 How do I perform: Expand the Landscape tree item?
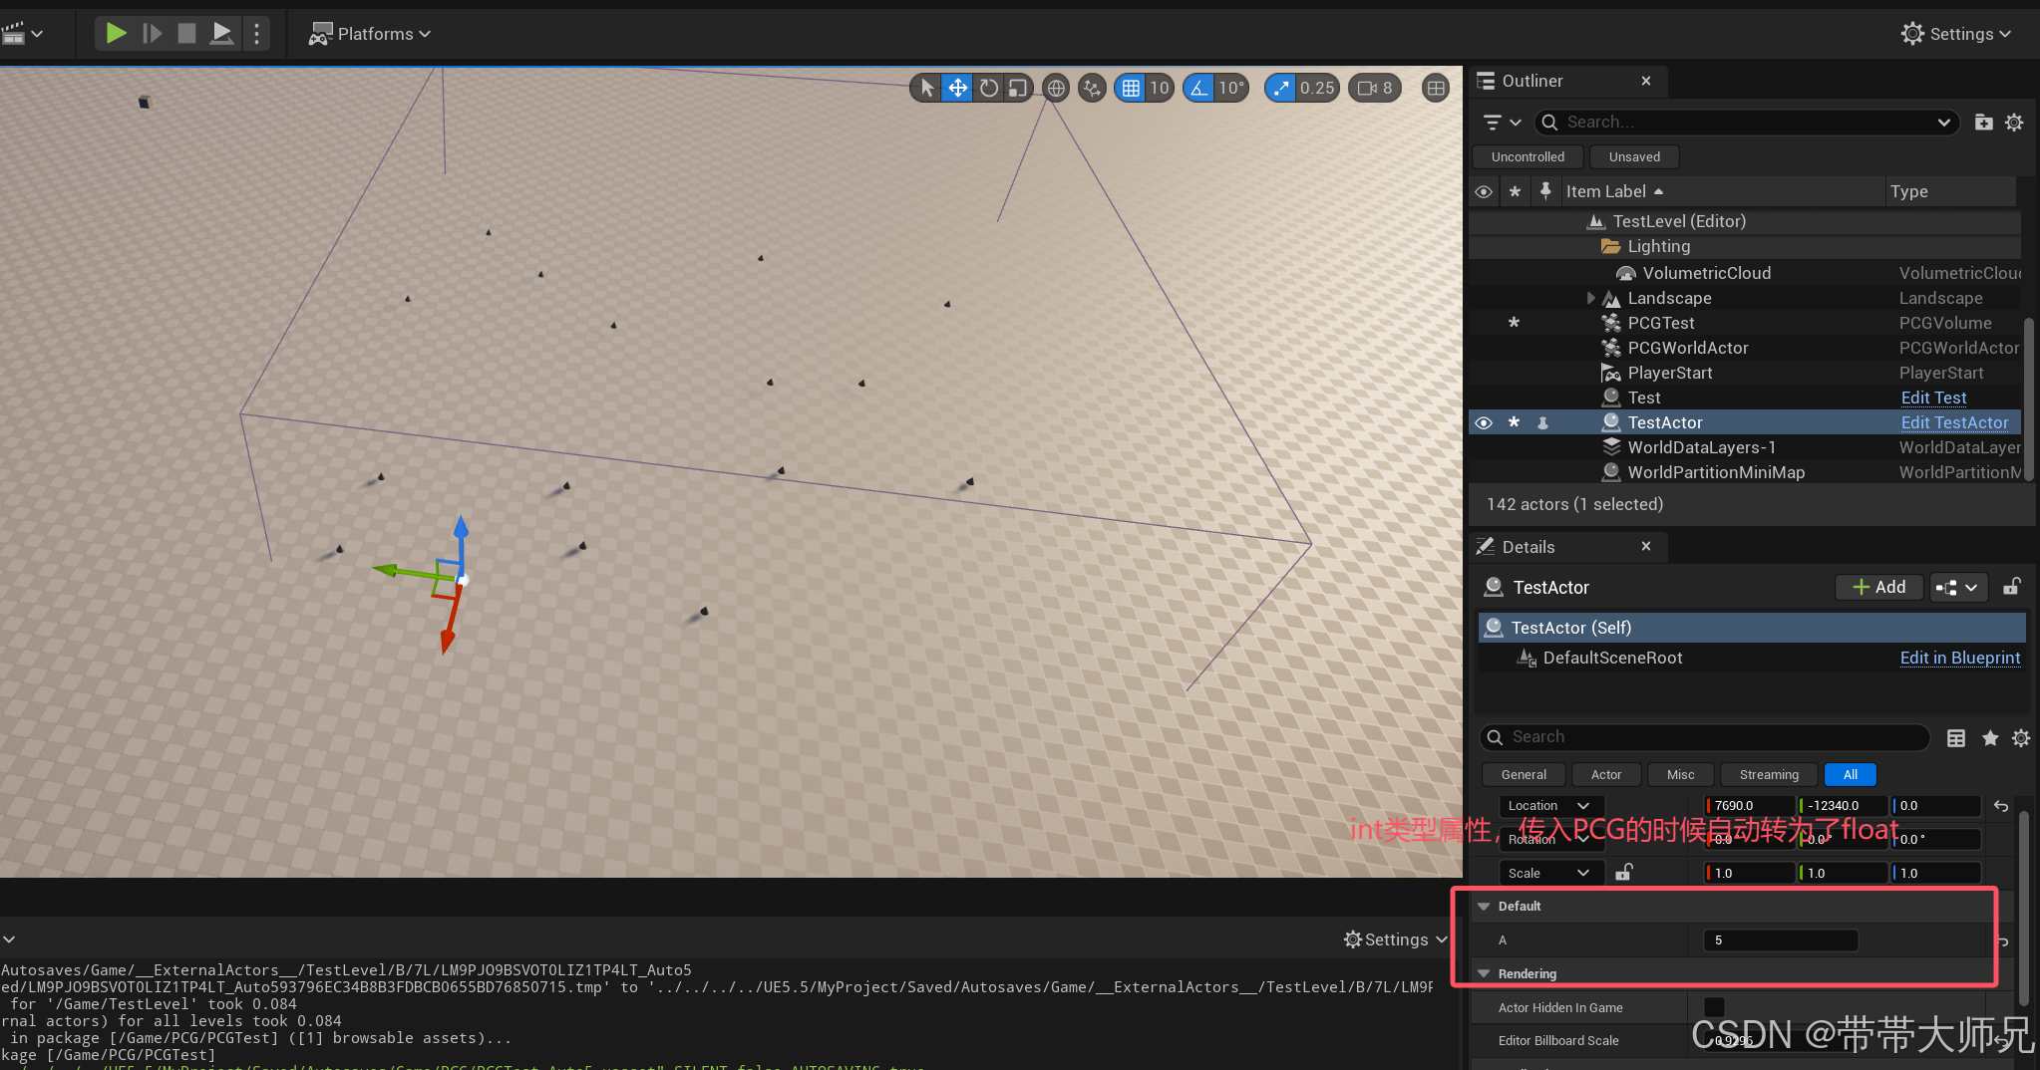click(x=1590, y=298)
